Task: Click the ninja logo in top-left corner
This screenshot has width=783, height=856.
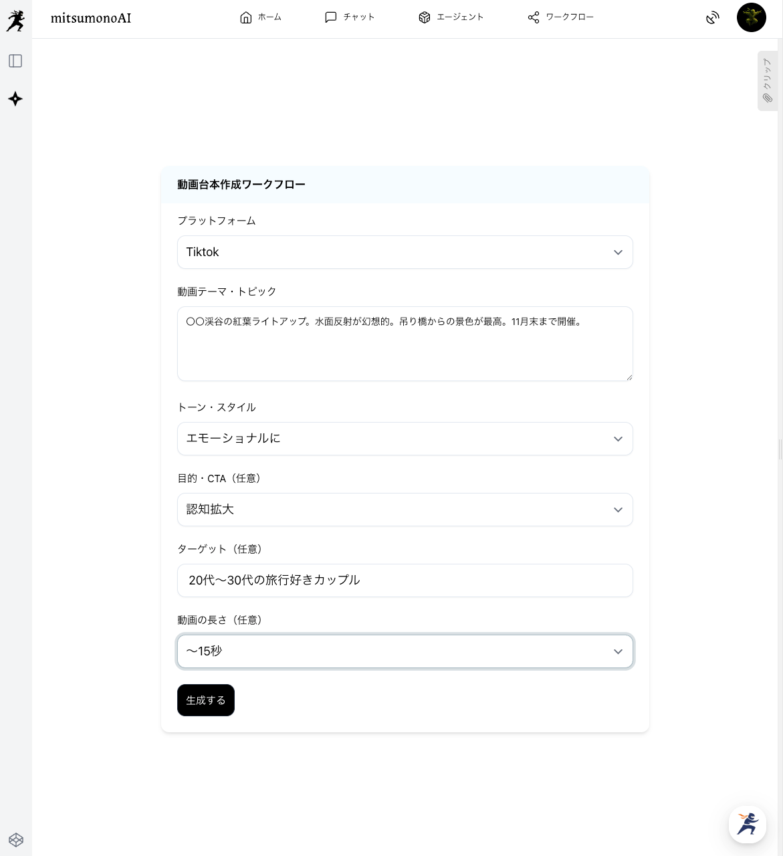Action: (15, 21)
